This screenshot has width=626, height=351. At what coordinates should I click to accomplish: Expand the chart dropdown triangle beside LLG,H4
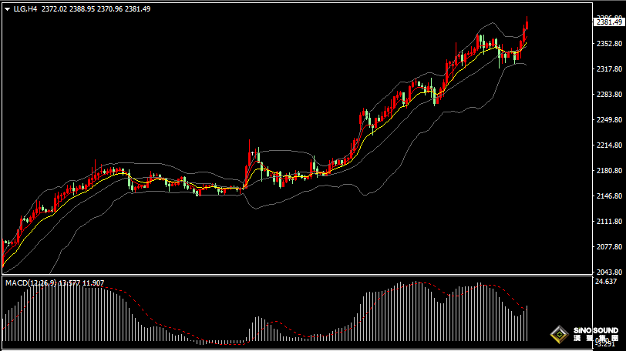(x=8, y=9)
